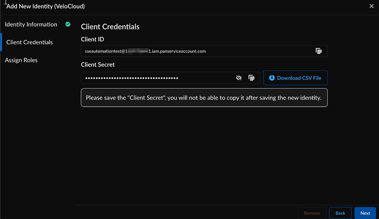Focus the Client Secret masked field

156,78
